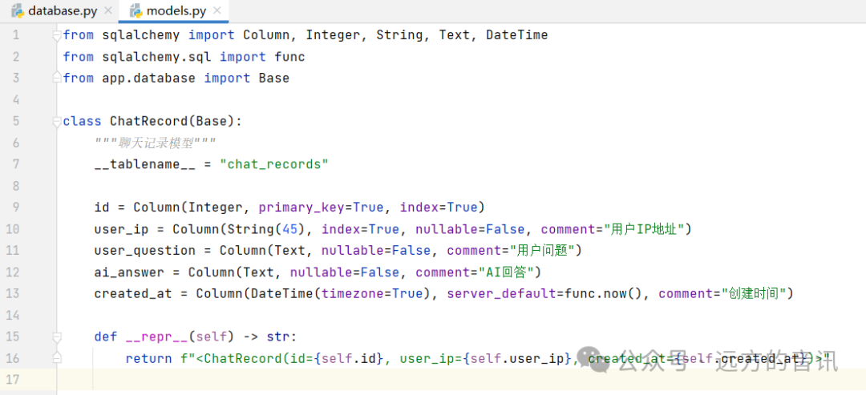Toggle the fold end marker on line 16
The height and width of the screenshot is (395, 866).
[56, 359]
